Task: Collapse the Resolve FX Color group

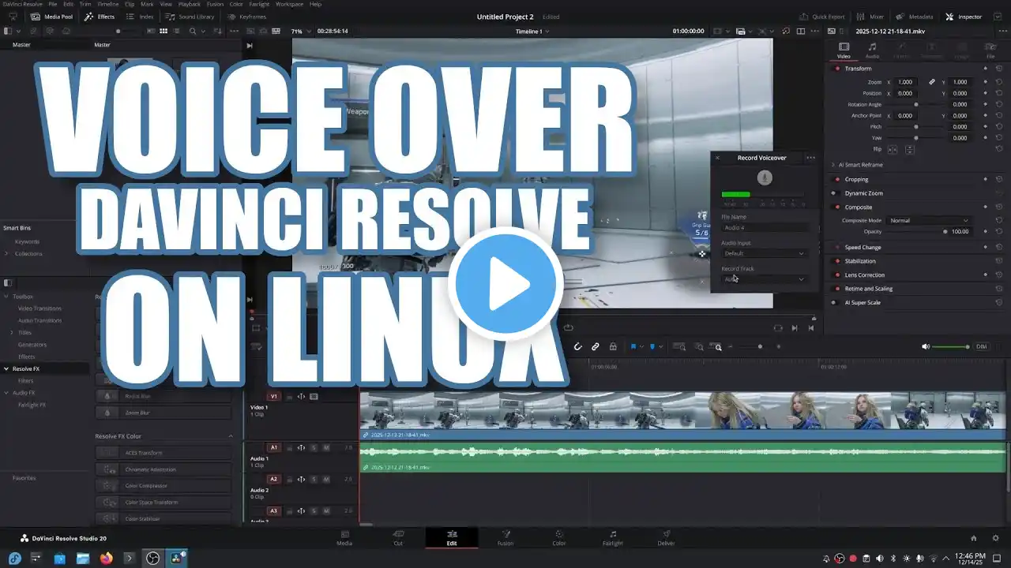Action: coord(231,436)
